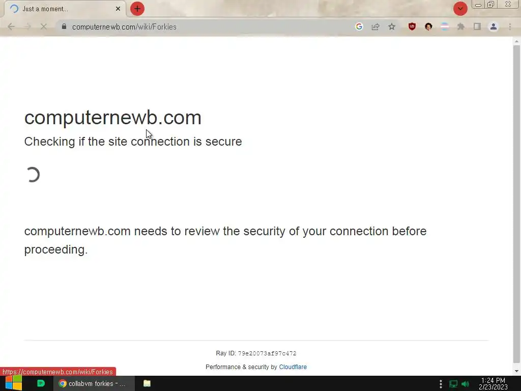Open the green chat app on taskbar
Screen dimensions: 521x391
(x=41, y=383)
